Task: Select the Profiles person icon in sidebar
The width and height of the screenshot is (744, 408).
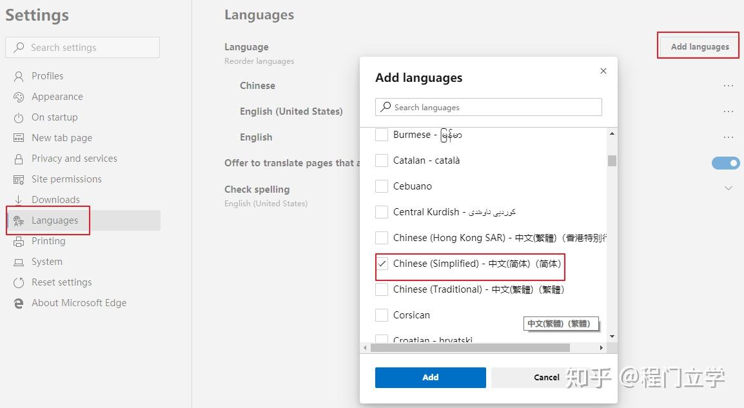Action: pyautogui.click(x=18, y=76)
